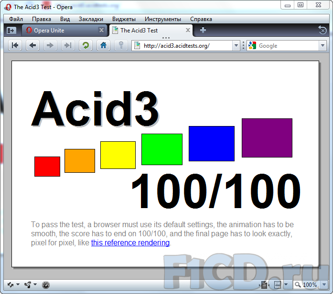Select The Acid3 Test tab

(151, 31)
